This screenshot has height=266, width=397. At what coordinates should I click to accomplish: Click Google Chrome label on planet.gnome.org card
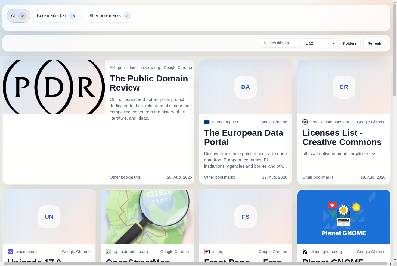click(x=371, y=252)
